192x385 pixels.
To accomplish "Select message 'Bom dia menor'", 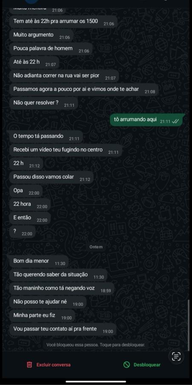I will (39, 261).
